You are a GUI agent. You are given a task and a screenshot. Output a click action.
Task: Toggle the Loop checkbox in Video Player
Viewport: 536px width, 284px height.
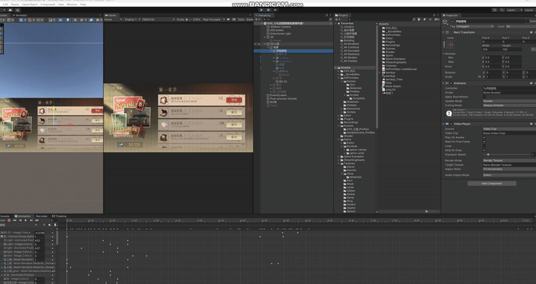(x=484, y=146)
